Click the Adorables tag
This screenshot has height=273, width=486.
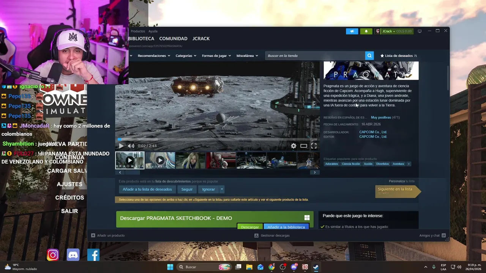click(x=331, y=164)
